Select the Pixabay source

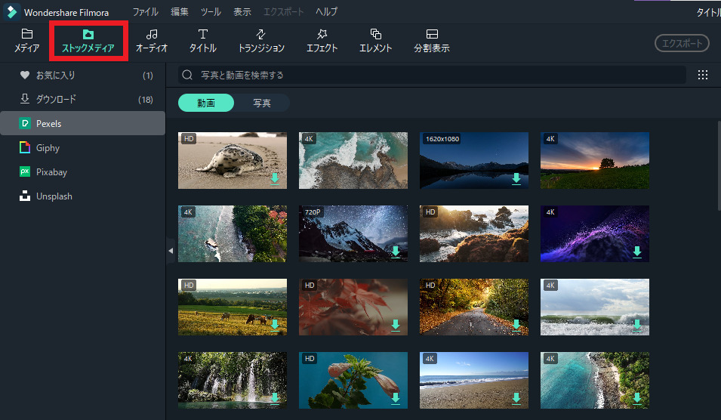pyautogui.click(x=82, y=172)
